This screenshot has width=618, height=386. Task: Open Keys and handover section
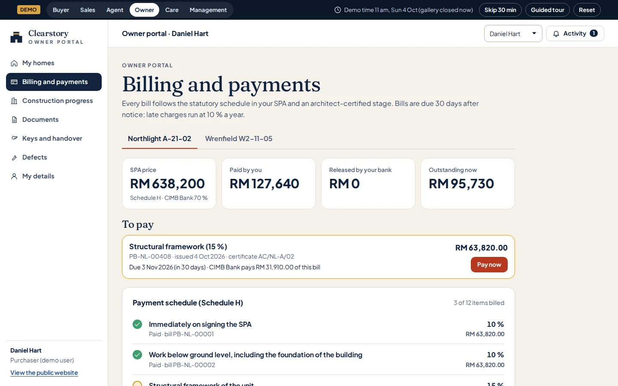54,139
